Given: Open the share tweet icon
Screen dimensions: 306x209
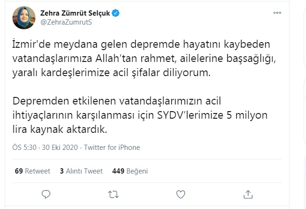Looking at the screenshot, I should click(x=248, y=194).
